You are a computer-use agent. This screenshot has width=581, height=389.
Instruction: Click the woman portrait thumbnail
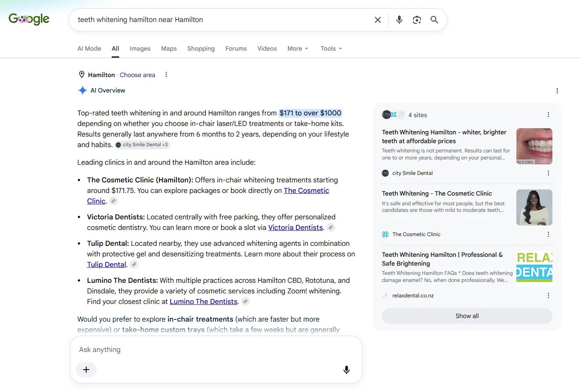tap(534, 207)
